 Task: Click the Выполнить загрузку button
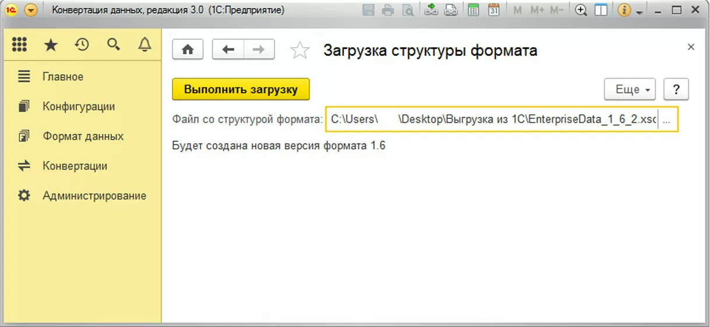(241, 90)
